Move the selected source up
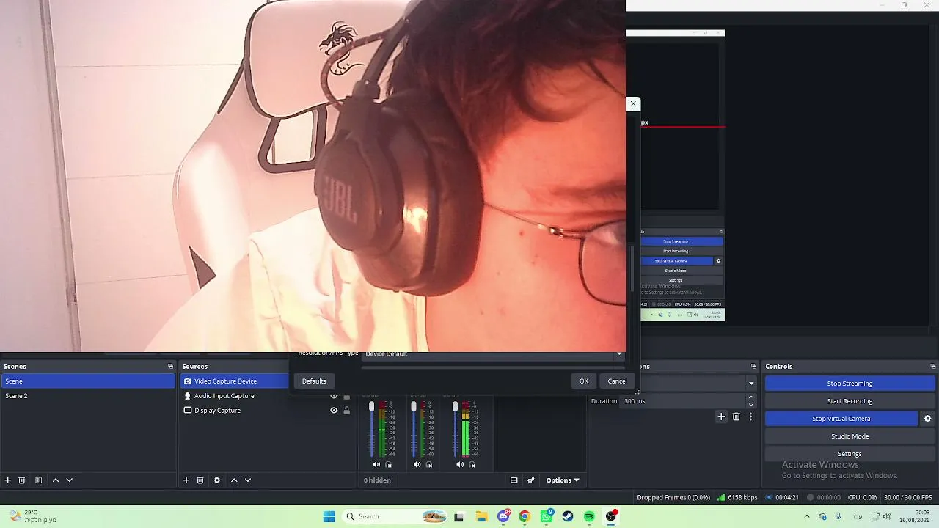Image resolution: width=939 pixels, height=528 pixels. coord(234,480)
